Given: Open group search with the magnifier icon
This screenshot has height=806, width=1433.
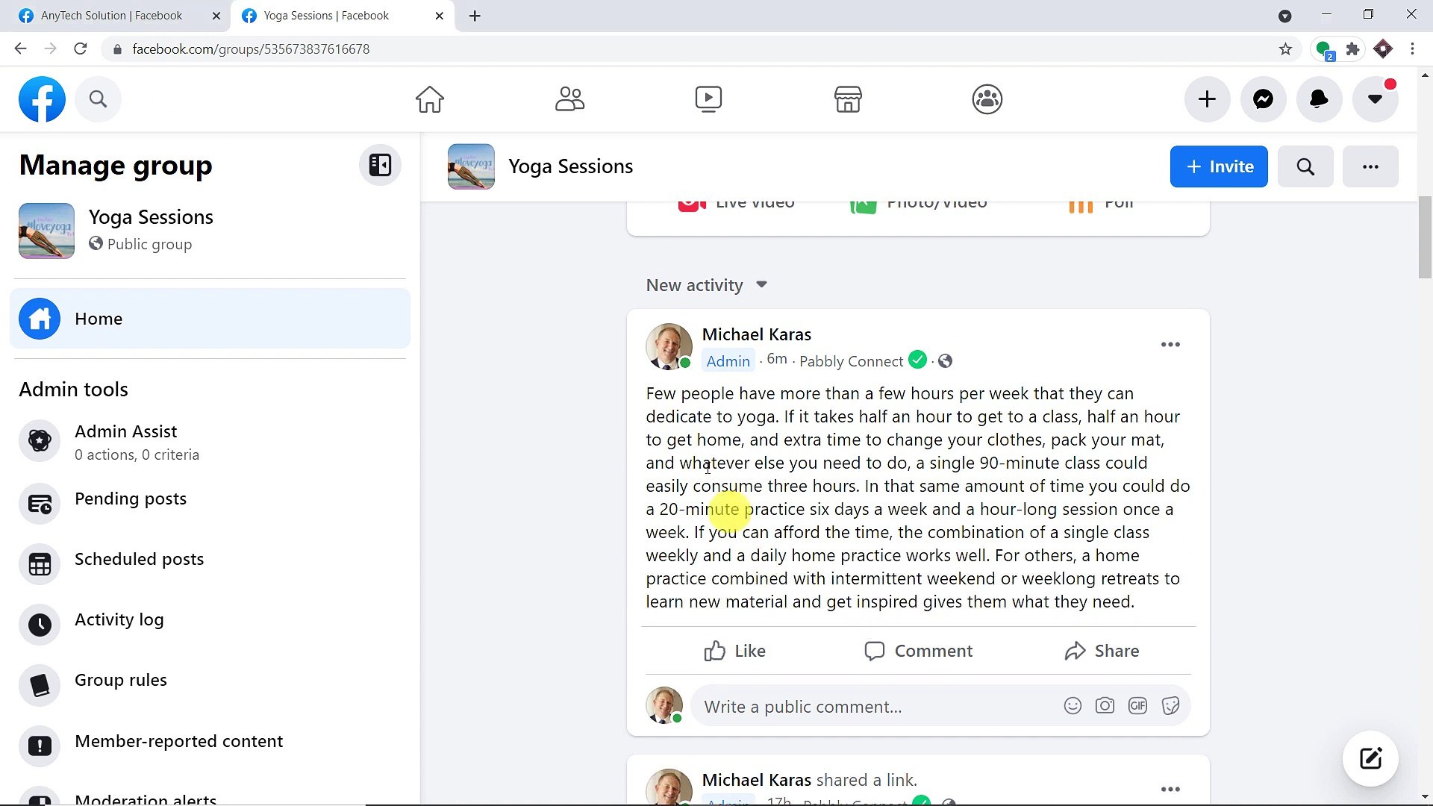Looking at the screenshot, I should (x=1305, y=166).
